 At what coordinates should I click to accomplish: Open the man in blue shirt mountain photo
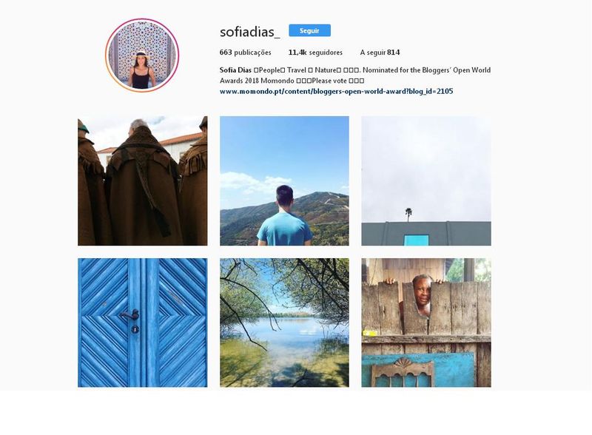[x=284, y=181]
